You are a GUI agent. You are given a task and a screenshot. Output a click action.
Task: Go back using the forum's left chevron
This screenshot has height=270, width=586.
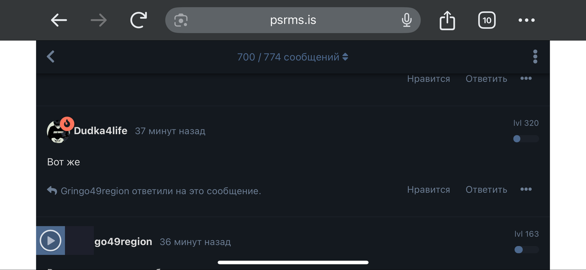click(51, 57)
